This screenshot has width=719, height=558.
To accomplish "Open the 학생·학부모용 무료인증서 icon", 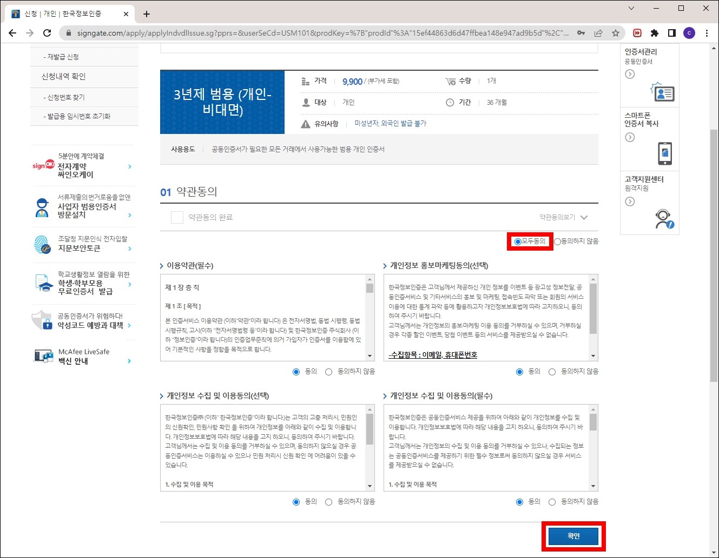I will [x=43, y=283].
